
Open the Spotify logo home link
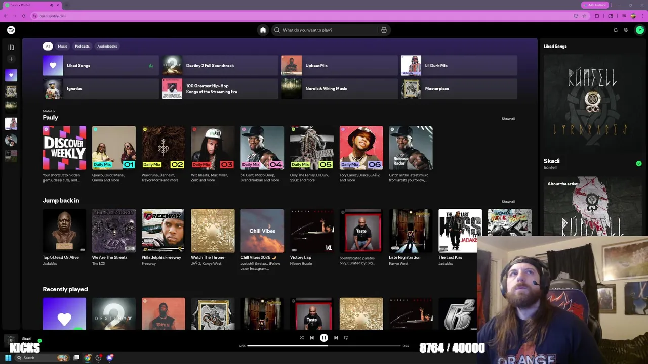click(11, 30)
